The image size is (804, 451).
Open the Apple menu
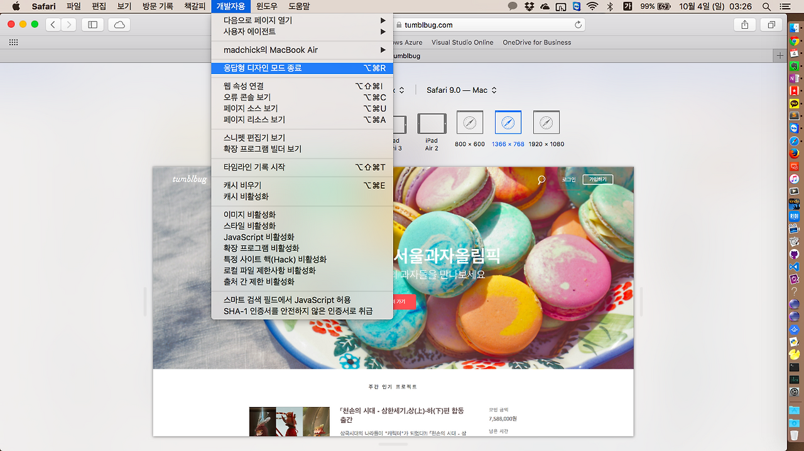click(16, 6)
